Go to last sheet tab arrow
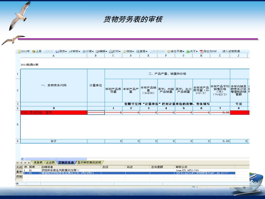Image resolution: width=265 pixels, height=199 pixels. (29, 163)
